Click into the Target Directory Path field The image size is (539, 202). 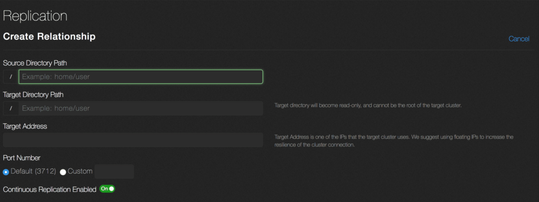coord(141,108)
